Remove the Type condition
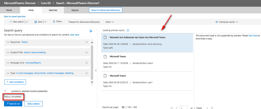261x109 pixels. tap(87, 73)
